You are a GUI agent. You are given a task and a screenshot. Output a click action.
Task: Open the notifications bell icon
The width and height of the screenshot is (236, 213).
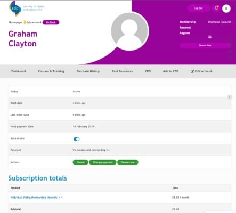[216, 8]
